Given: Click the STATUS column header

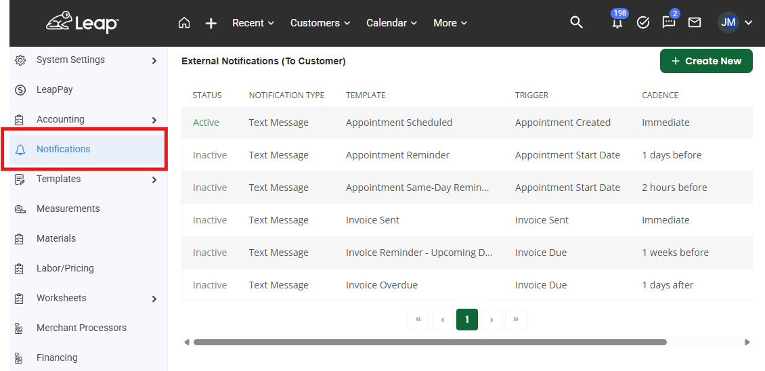Looking at the screenshot, I should coord(207,95).
